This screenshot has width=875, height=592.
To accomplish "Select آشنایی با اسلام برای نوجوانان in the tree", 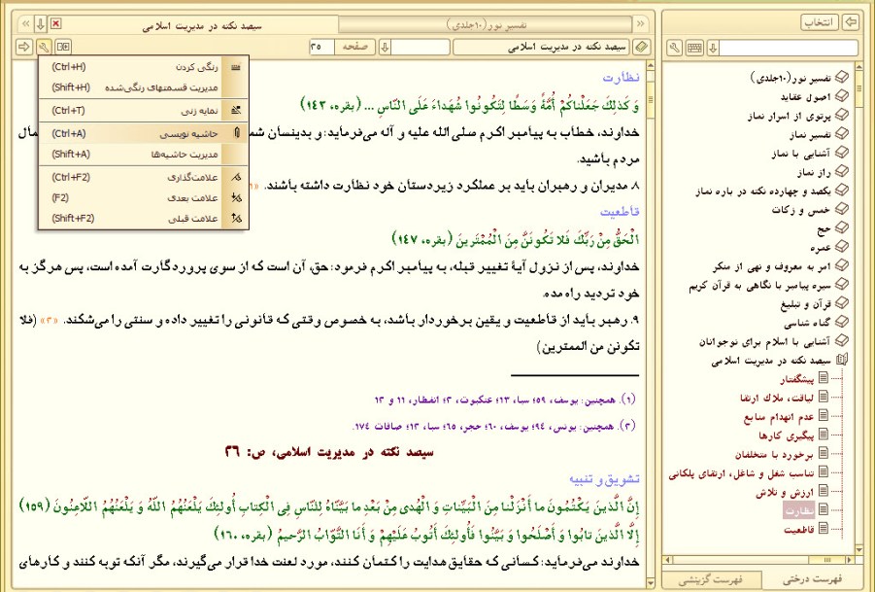I will click(x=765, y=341).
